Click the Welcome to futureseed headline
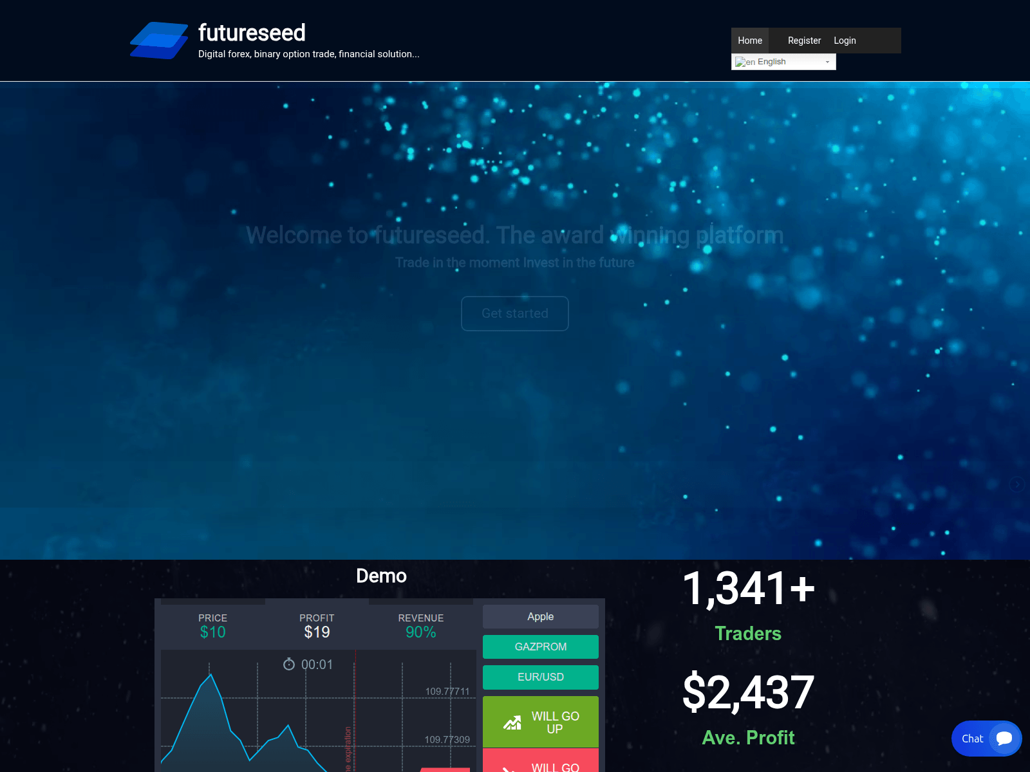Viewport: 1030px width, 772px height. pos(515,235)
